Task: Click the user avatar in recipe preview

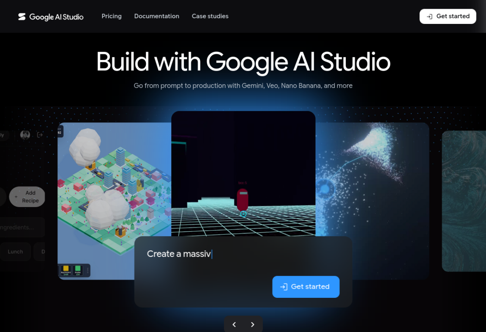Action: 25,135
